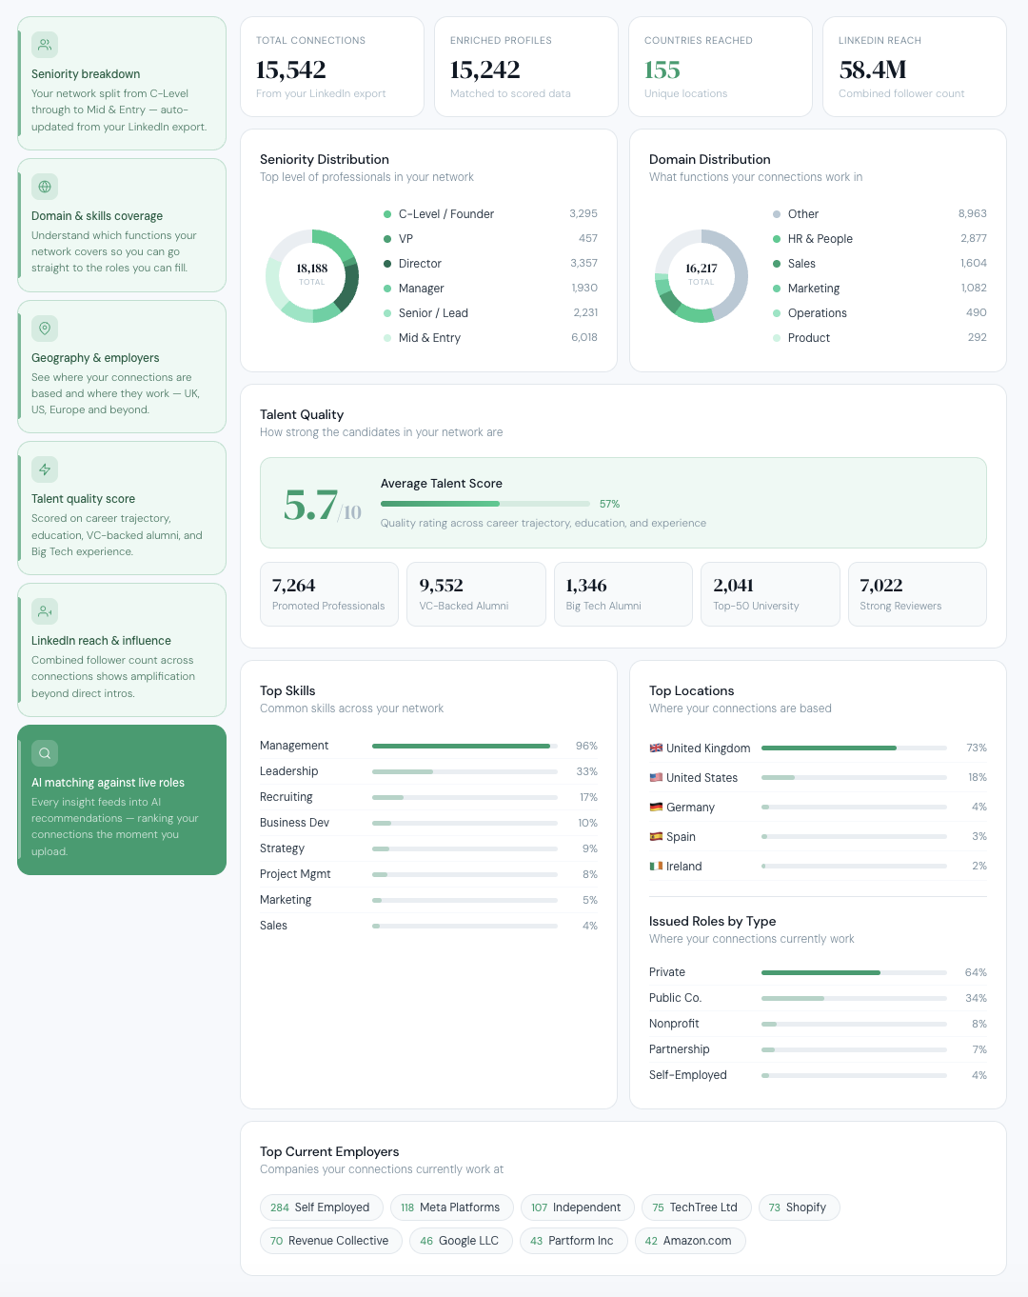Click the Average Talent Score progress bar
Screen dimensions: 1028x1297
click(484, 504)
